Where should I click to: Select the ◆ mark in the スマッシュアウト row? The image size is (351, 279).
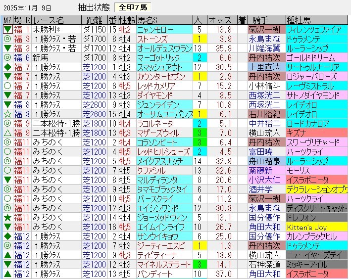pos(7,67)
